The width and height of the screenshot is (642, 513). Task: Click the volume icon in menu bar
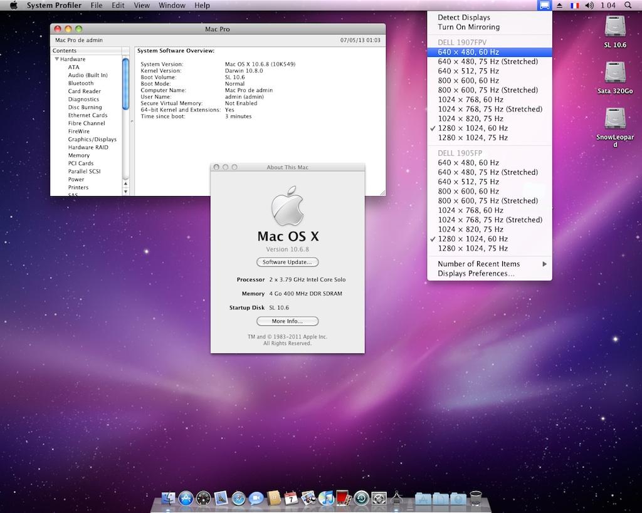point(589,6)
